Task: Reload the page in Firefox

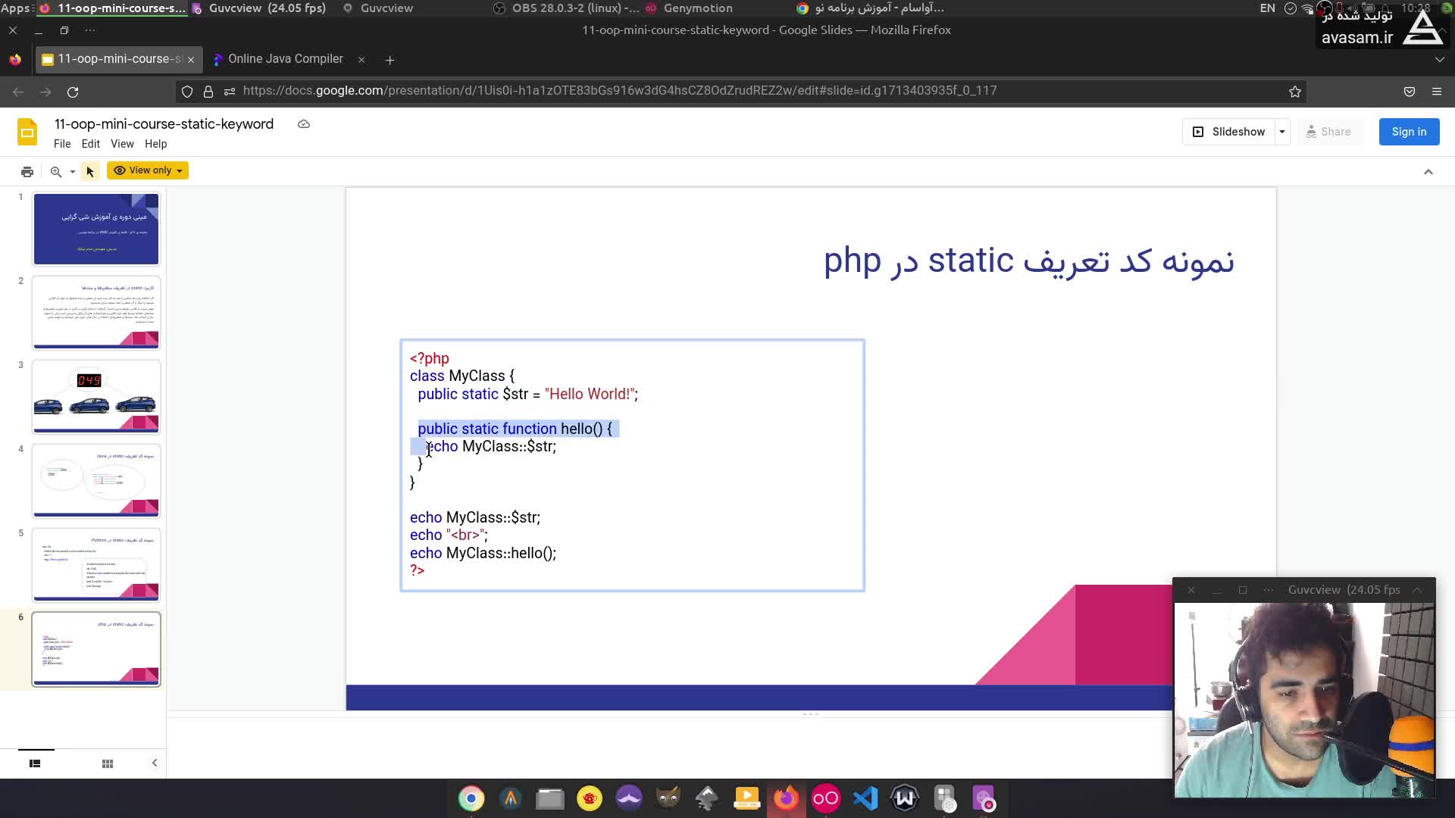Action: [x=73, y=92]
